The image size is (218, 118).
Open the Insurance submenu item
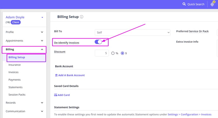tap(15, 65)
